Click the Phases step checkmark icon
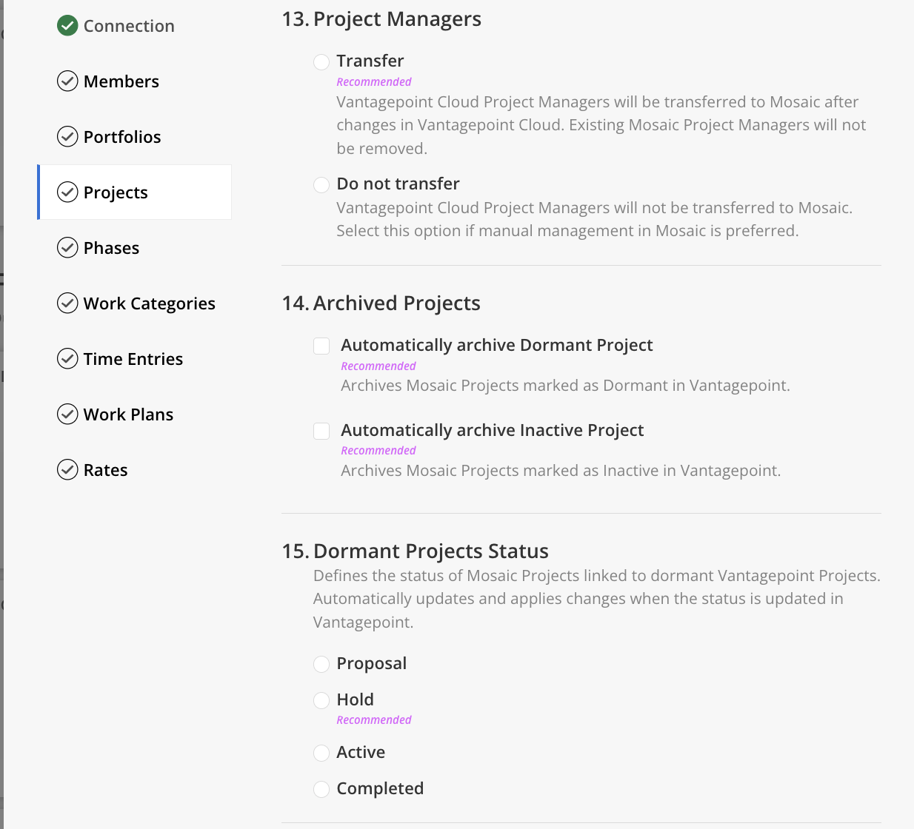The height and width of the screenshot is (829, 914). [67, 248]
